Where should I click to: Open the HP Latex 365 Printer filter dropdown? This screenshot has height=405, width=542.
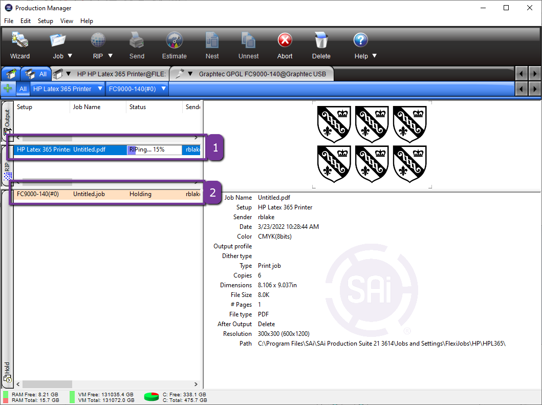click(100, 89)
